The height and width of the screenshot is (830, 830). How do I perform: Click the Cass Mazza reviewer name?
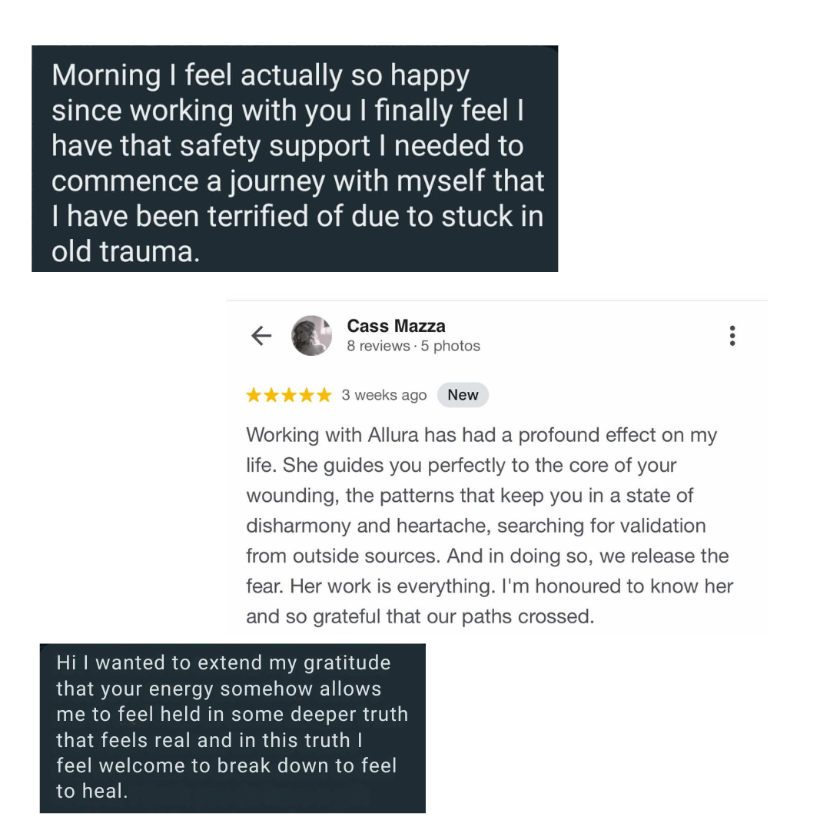coord(396,326)
